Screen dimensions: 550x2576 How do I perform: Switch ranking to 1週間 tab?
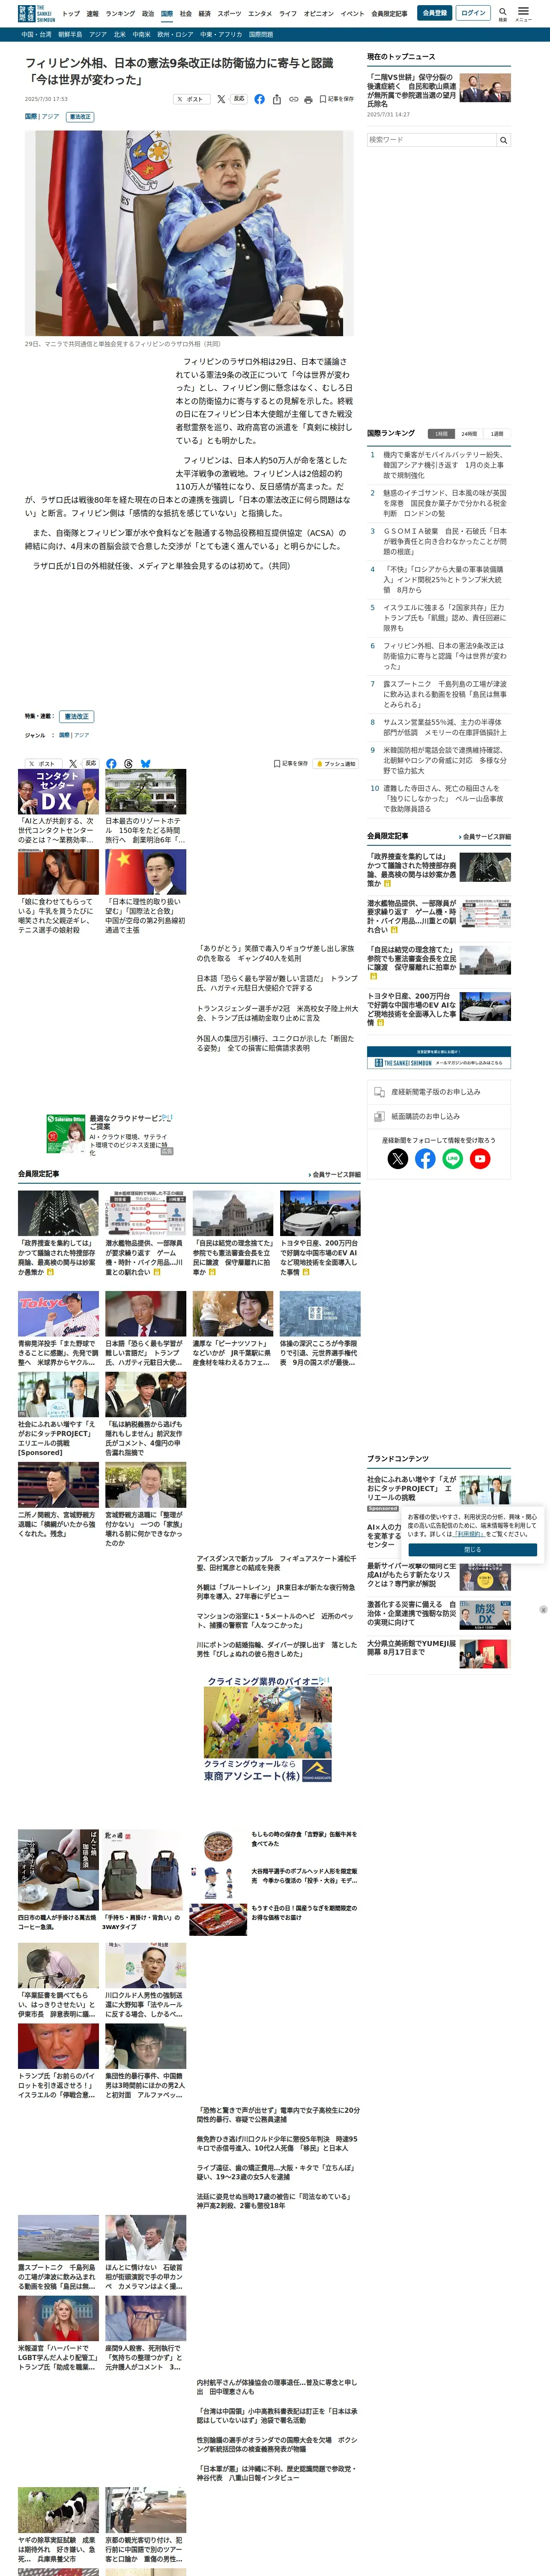click(x=497, y=434)
